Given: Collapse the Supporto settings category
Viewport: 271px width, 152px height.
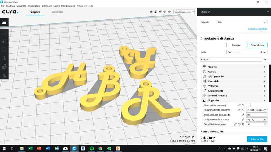Looking at the screenshot, I should [x=234, y=100].
